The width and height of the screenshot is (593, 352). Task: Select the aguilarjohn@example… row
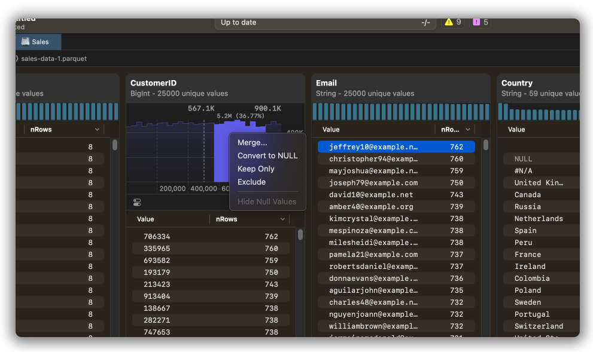coord(396,290)
